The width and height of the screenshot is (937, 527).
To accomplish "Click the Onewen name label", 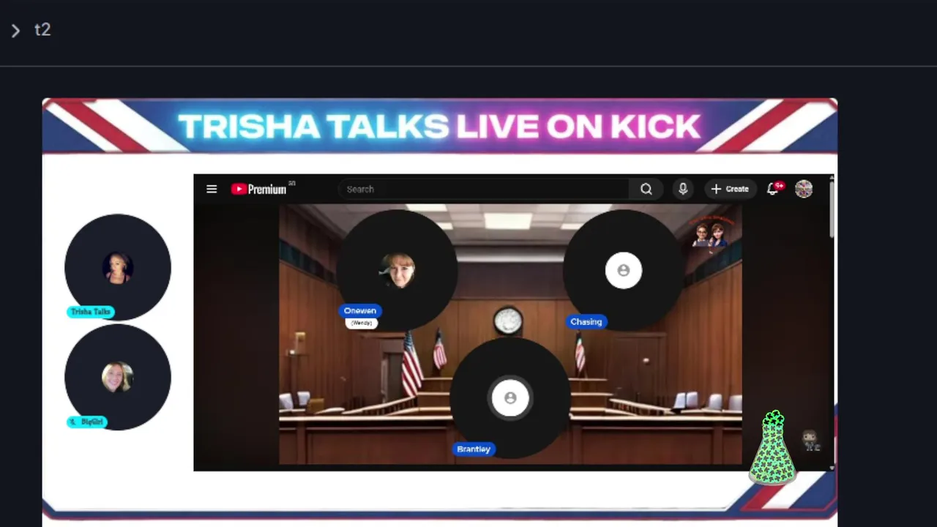I will (x=360, y=310).
